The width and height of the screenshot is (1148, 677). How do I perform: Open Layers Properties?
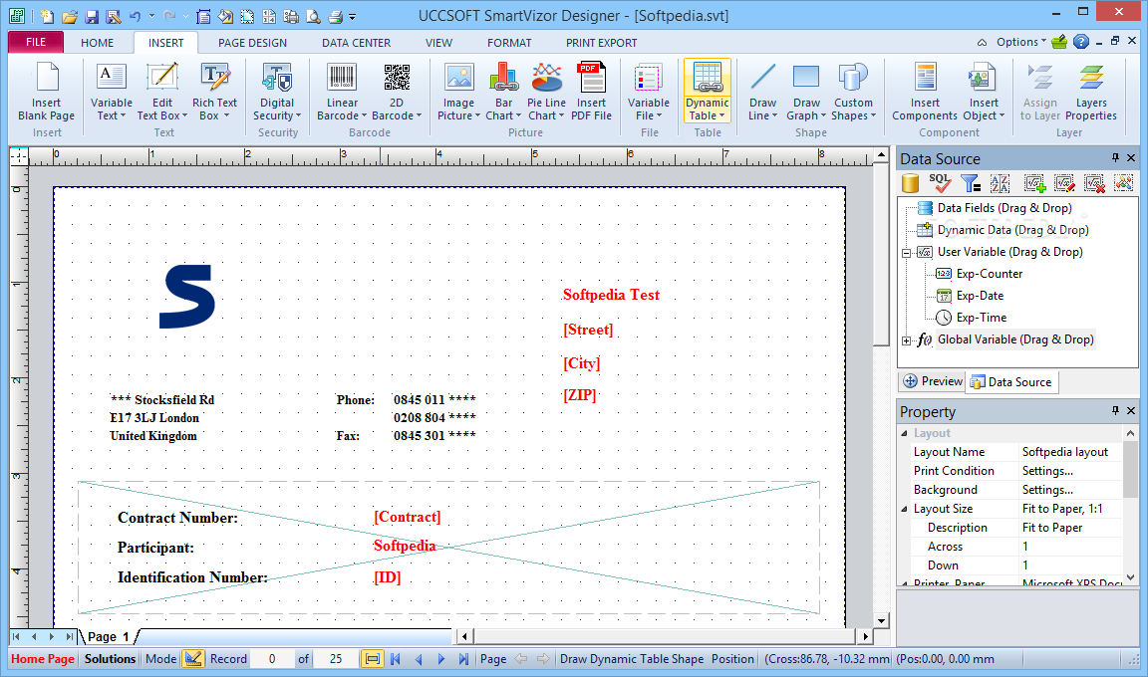click(x=1091, y=93)
